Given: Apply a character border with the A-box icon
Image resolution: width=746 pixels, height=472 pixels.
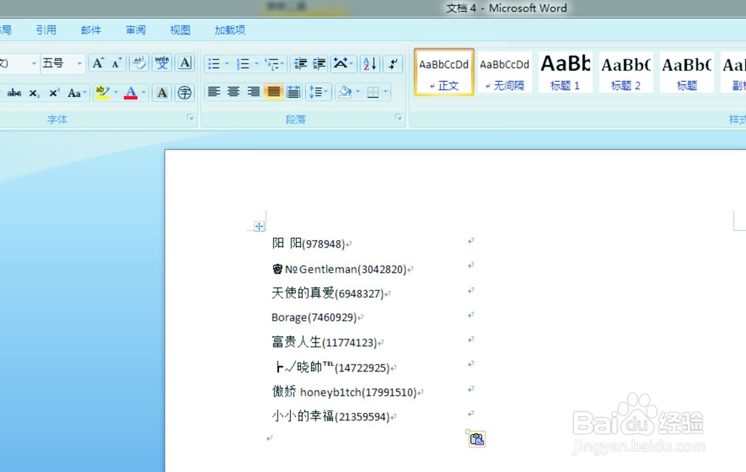Looking at the screenshot, I should tap(184, 63).
